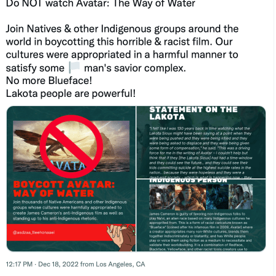Image resolution: width=276 pixels, height=276 pixels.
Task: Open the 12:17 PM timestamp link
Action: pyautogui.click(x=19, y=264)
